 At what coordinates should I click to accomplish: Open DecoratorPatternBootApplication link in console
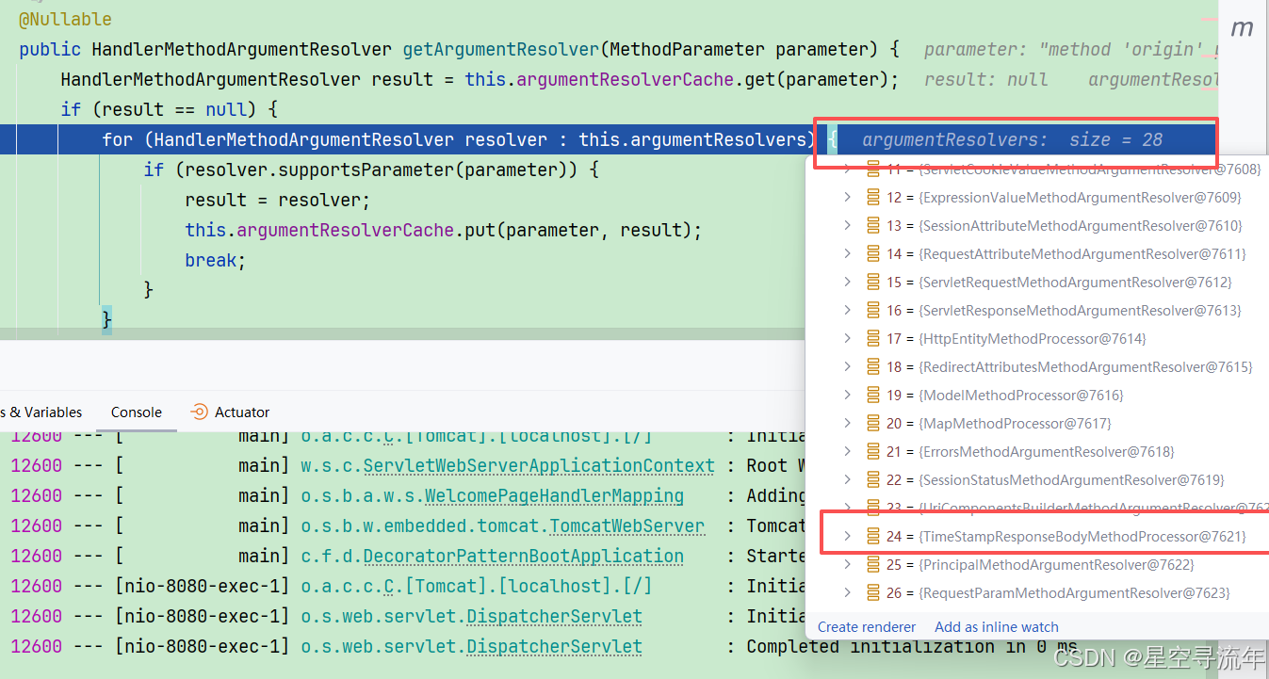click(x=523, y=556)
